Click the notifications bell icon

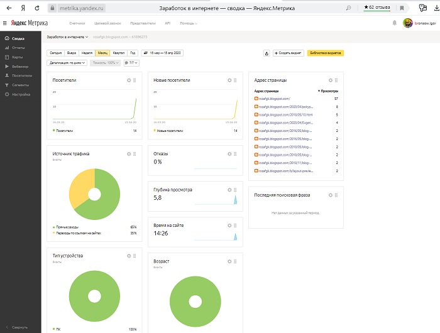click(x=395, y=23)
